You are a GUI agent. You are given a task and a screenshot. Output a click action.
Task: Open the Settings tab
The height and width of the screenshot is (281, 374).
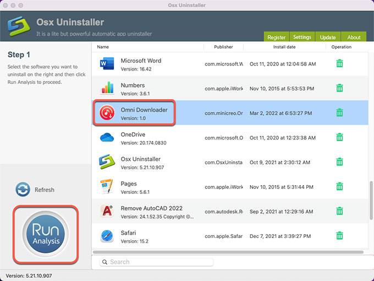click(x=302, y=37)
